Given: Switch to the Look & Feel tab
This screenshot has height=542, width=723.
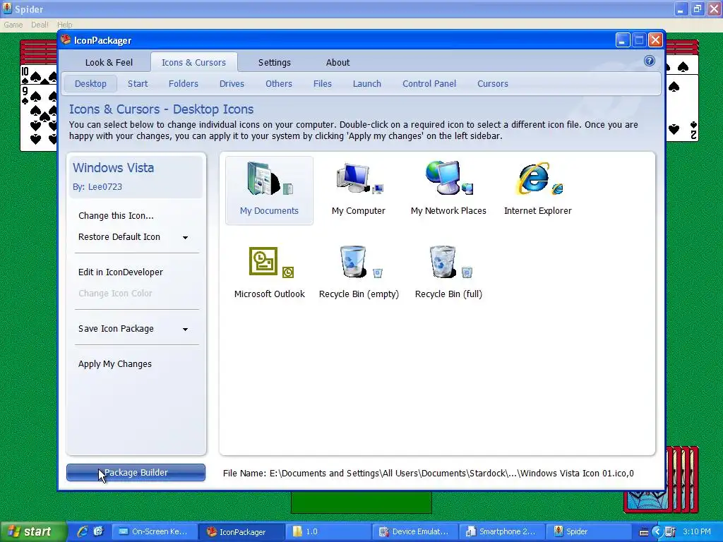Looking at the screenshot, I should [109, 62].
